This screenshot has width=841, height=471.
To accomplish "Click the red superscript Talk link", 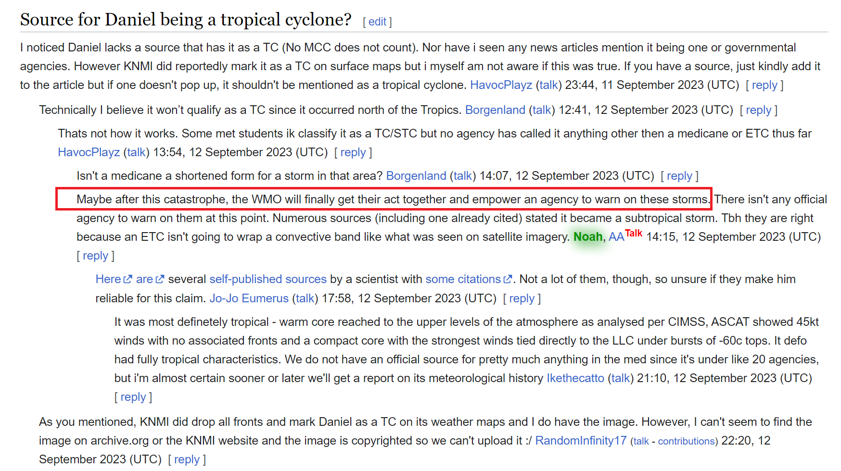I will [x=634, y=233].
